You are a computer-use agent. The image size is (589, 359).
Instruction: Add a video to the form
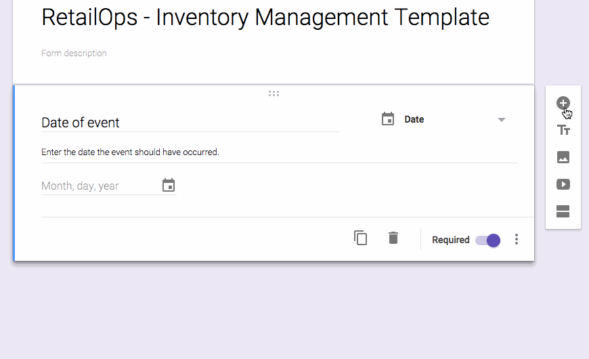click(x=563, y=184)
